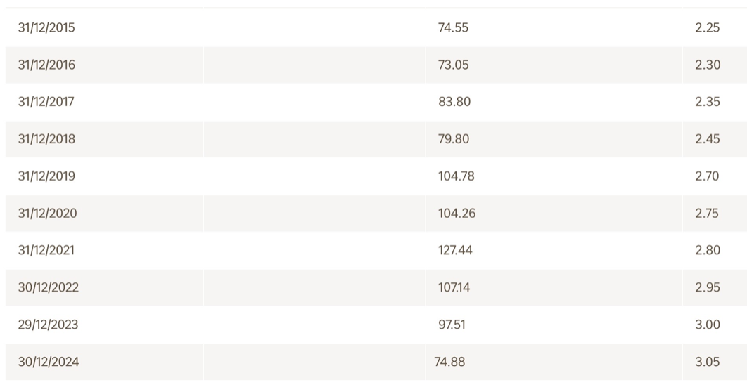Select the 2.35 figure for 31/12/2017

pos(708,102)
